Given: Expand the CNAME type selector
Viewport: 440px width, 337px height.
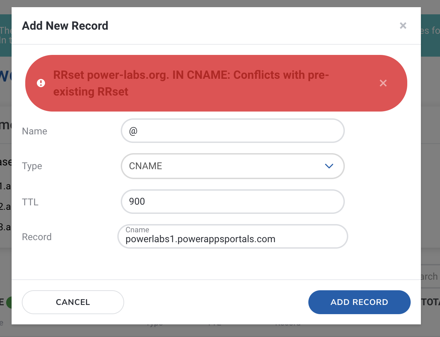Looking at the screenshot, I should coord(233,166).
